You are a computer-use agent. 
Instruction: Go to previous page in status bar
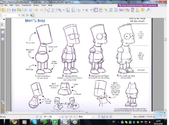41,117
